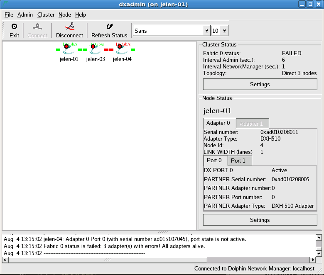Click the PARTNER Serial number 0xad010208005
The height and width of the screenshot is (275, 324).
pyautogui.click(x=290, y=179)
